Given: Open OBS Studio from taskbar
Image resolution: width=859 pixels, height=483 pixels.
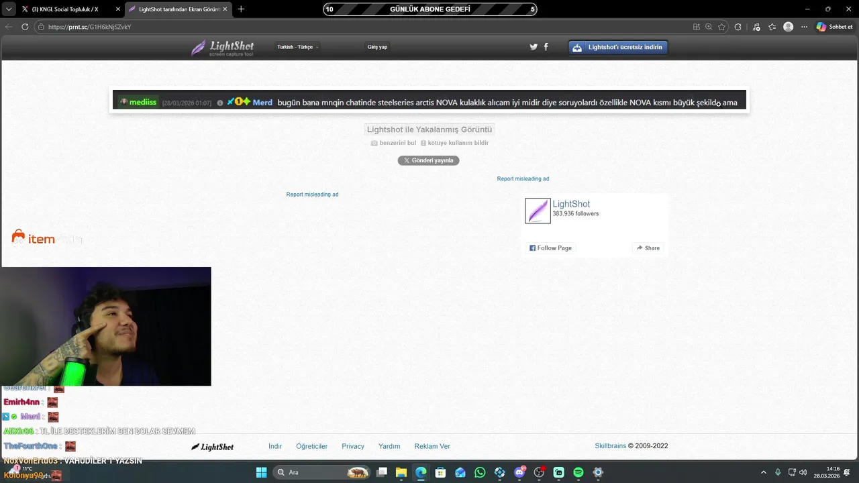Looking at the screenshot, I should click(x=539, y=472).
